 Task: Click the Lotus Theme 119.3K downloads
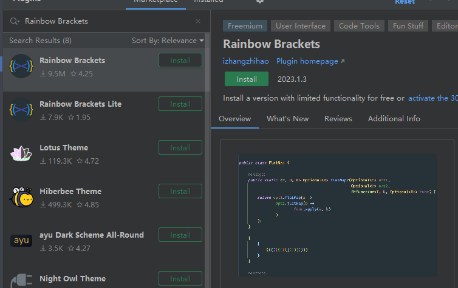tap(56, 161)
